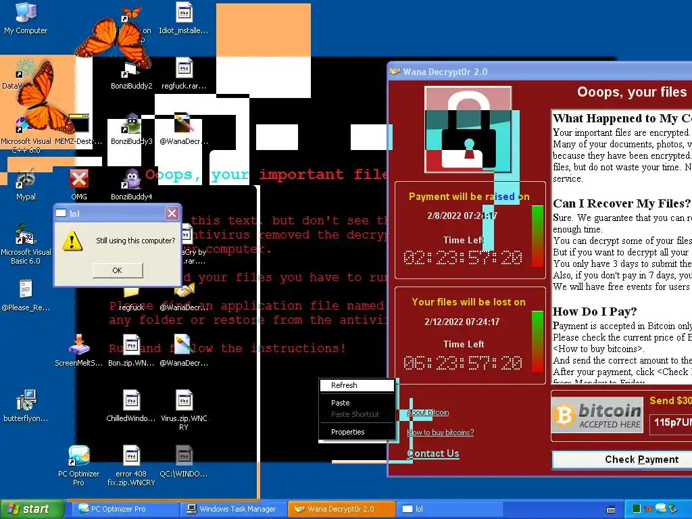This screenshot has width=692, height=519.
Task: Open the regfuck.rar... file icon
Action: click(184, 74)
